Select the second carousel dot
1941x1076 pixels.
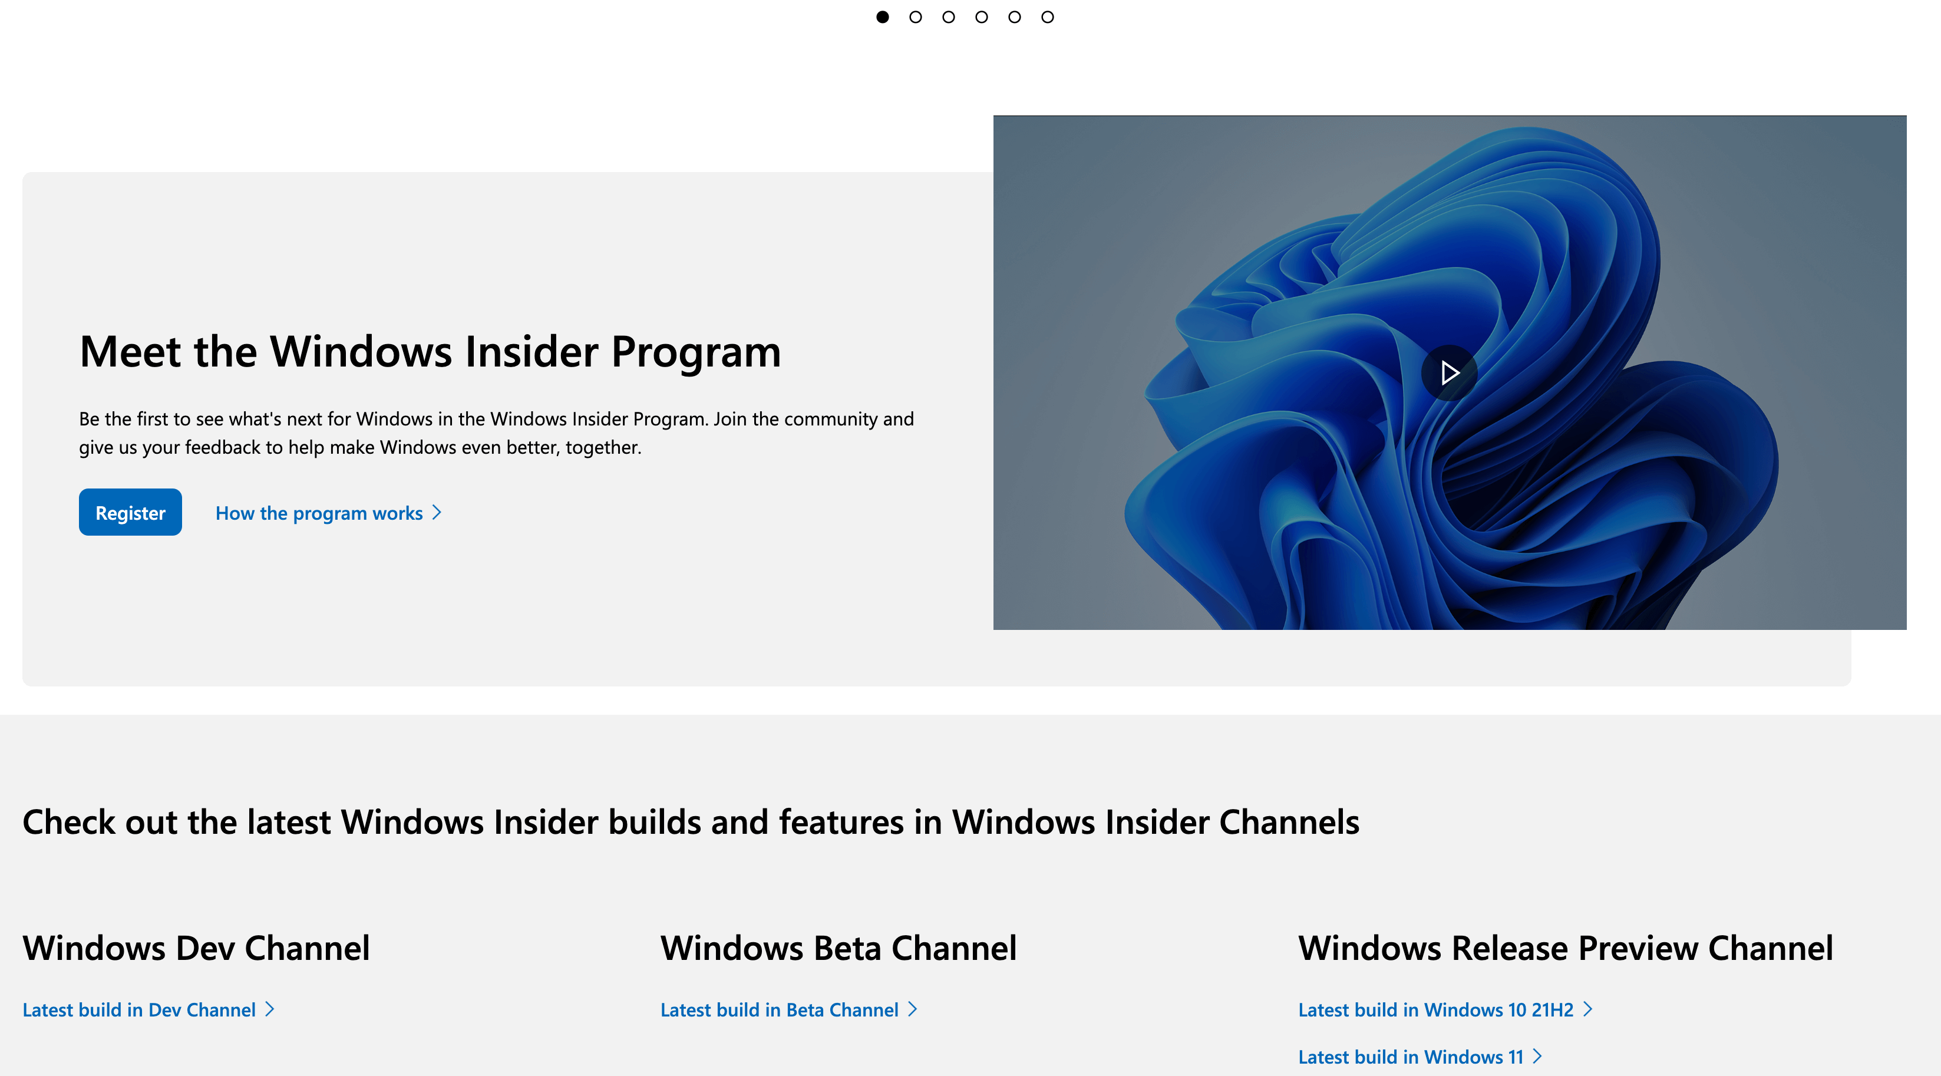[916, 16]
